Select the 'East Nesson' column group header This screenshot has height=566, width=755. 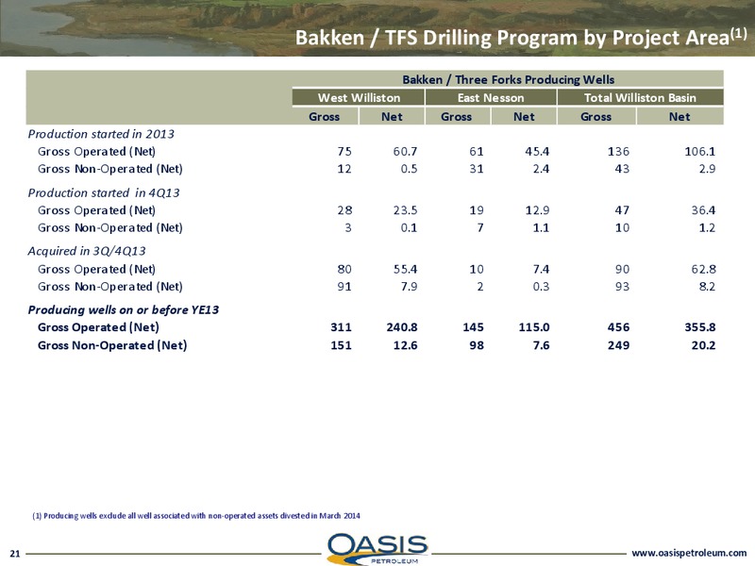491,98
